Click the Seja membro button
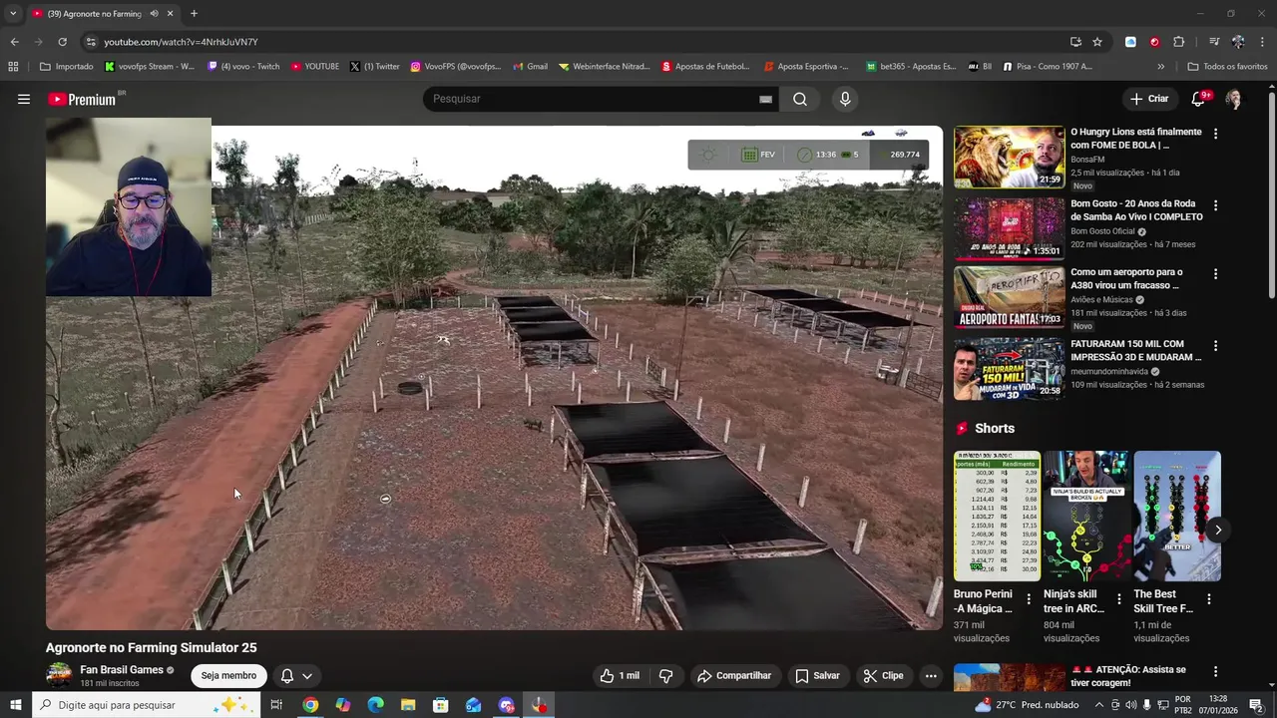Viewport: 1277px width, 718px height. 228,675
